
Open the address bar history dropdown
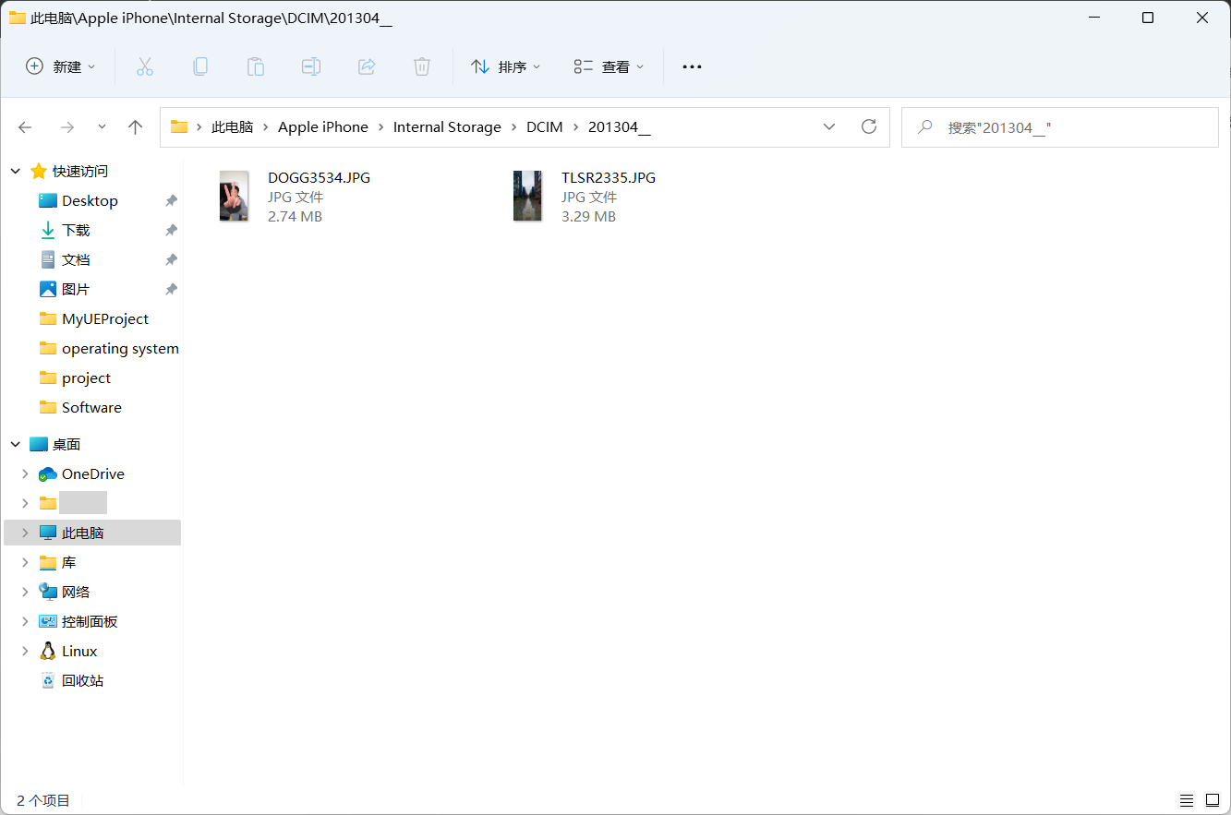[829, 127]
